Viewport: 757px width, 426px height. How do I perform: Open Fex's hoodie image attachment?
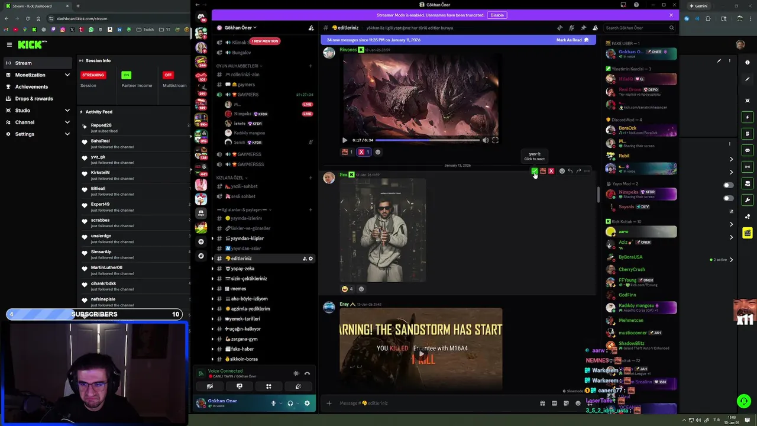pyautogui.click(x=383, y=230)
